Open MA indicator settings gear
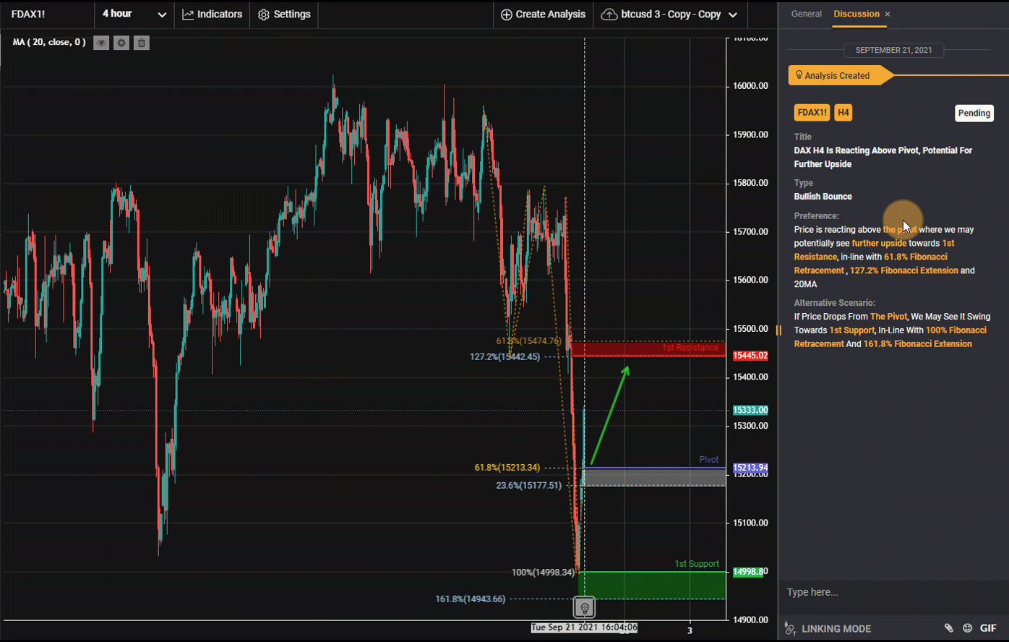1009x642 pixels. pos(121,43)
